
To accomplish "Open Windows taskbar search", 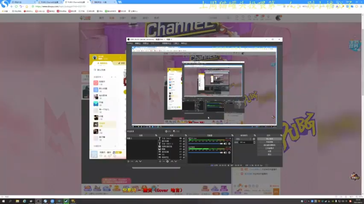I will click(x=10, y=201).
